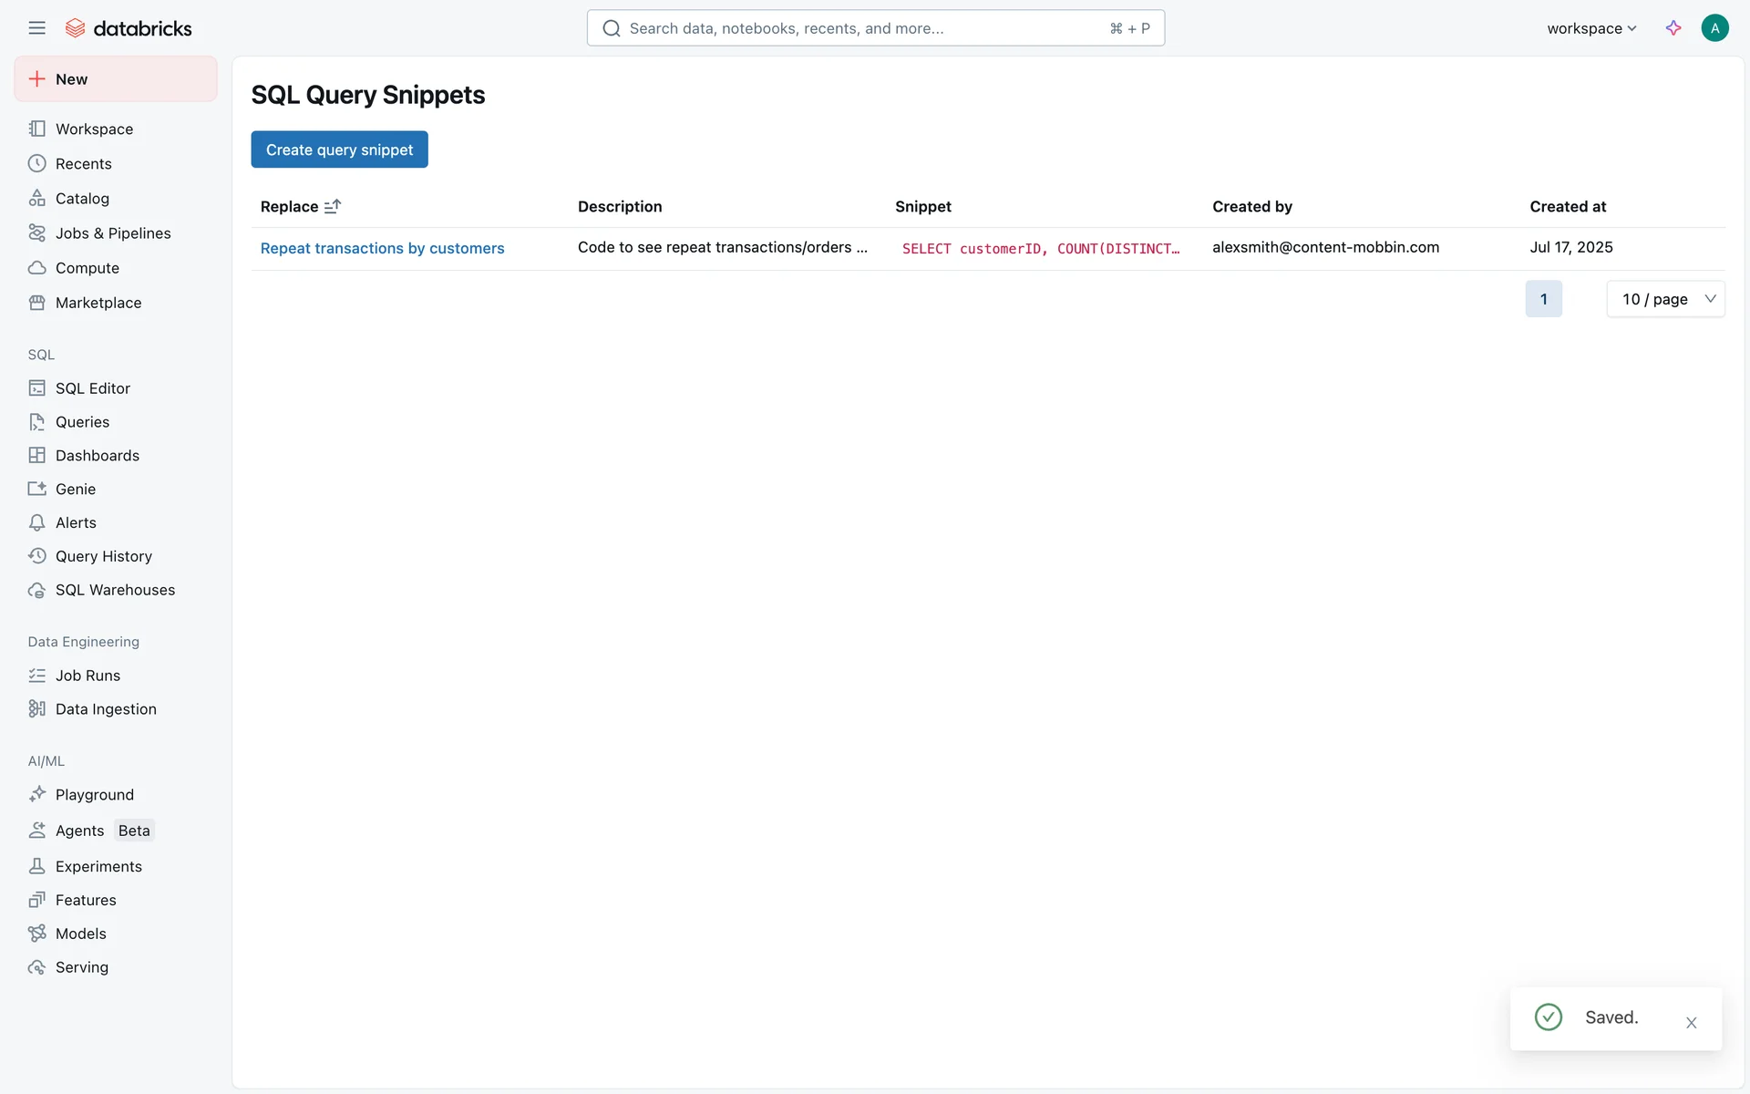Dismiss the Saved notification toast

(x=1691, y=1023)
